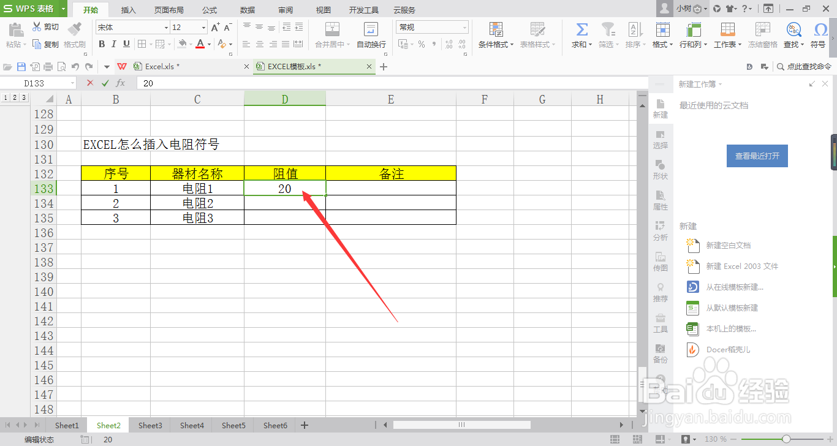Switch to the 公式 ribbon tab
The width and height of the screenshot is (837, 446).
pyautogui.click(x=210, y=10)
